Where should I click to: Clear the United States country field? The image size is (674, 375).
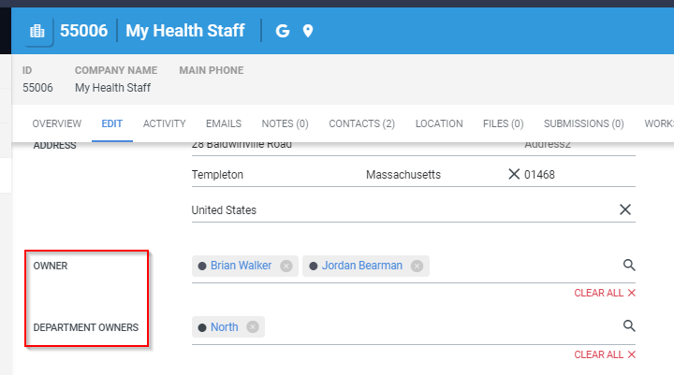(625, 209)
